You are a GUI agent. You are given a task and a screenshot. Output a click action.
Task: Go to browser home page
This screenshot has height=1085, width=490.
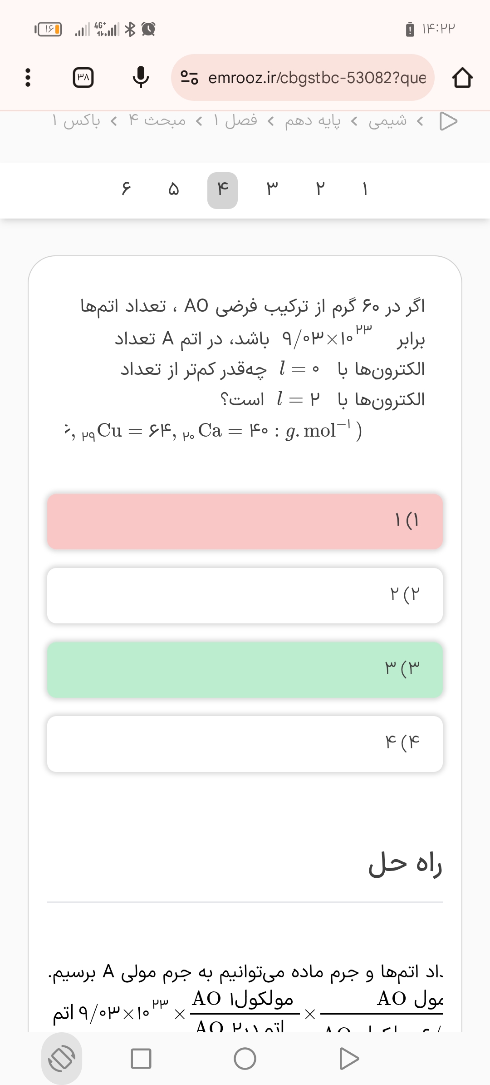pyautogui.click(x=462, y=78)
